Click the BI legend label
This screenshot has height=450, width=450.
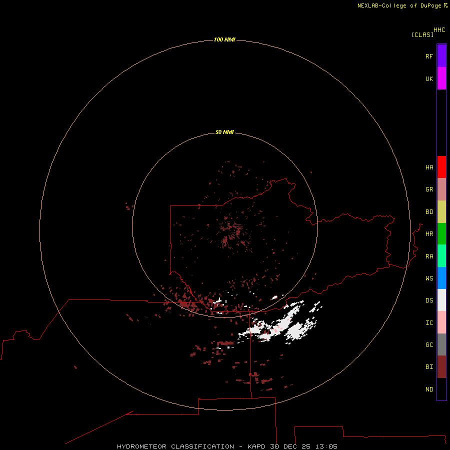[x=429, y=367]
